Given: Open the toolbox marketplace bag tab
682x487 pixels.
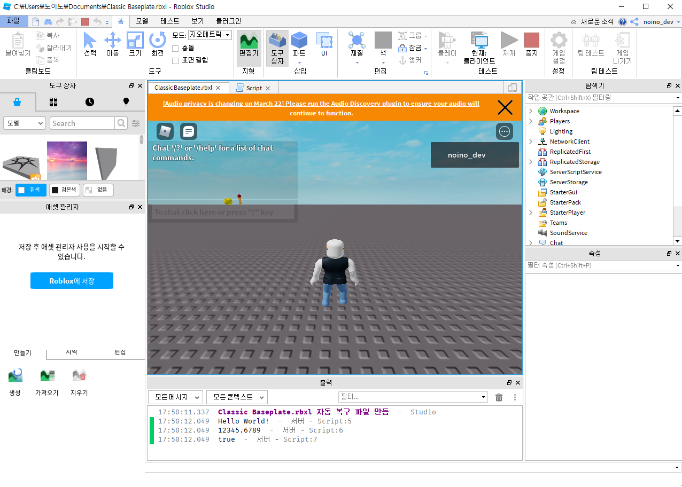Looking at the screenshot, I should click(17, 102).
